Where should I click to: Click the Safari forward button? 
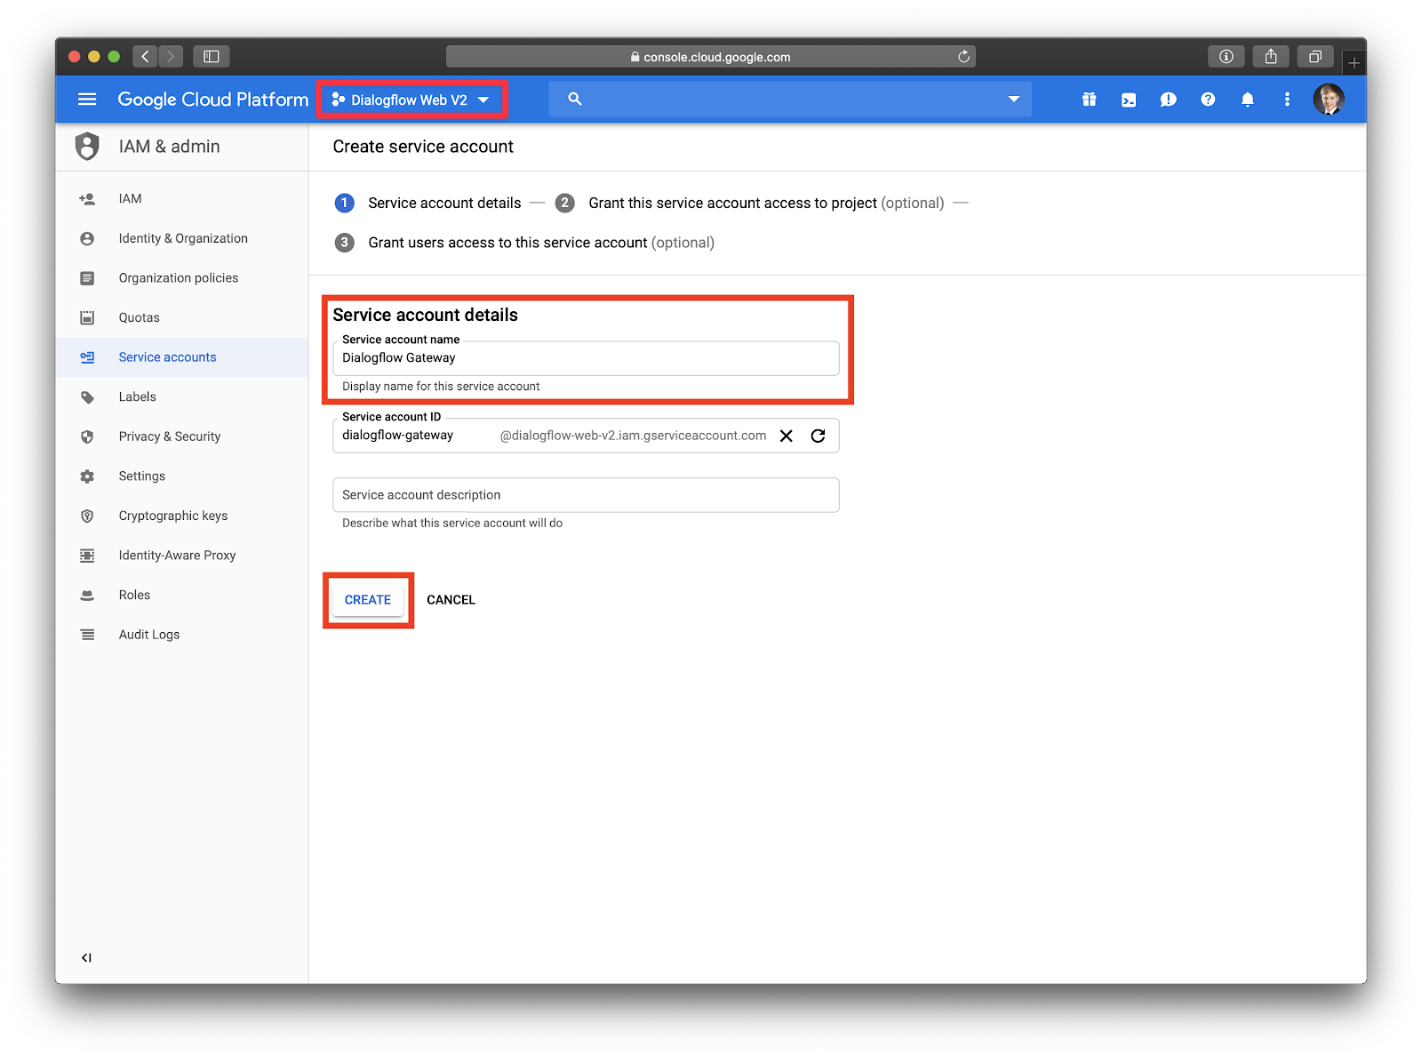click(171, 57)
